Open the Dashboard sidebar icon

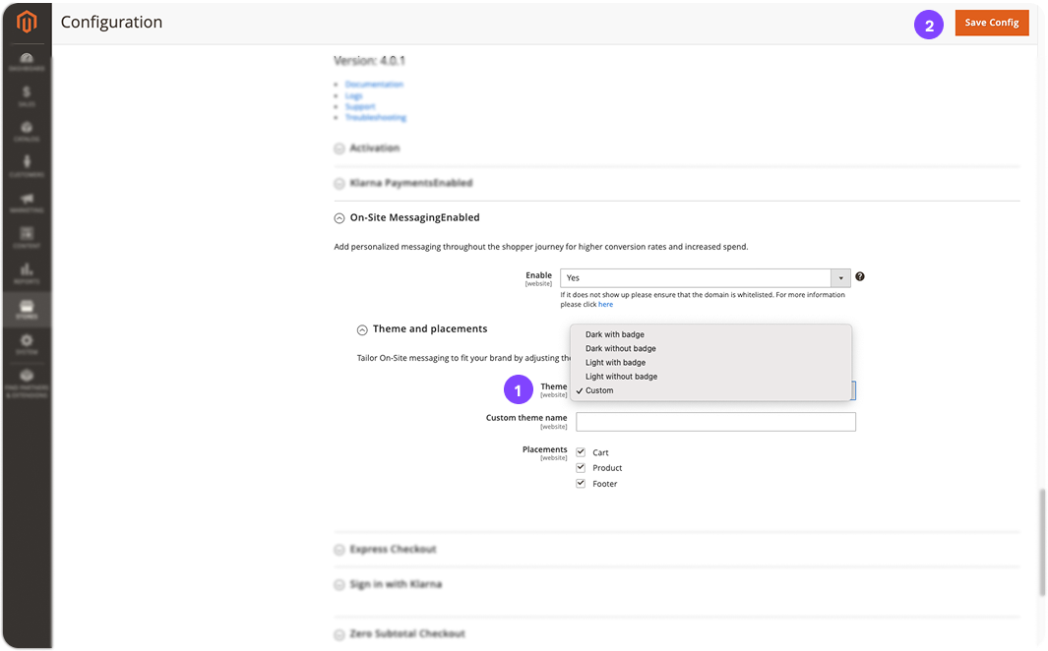[26, 61]
